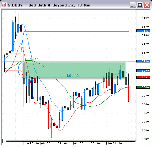Viewport: 152px width, 147px height.
Task: Close the Bed Bath & Beyond chart
Action: point(147,5)
